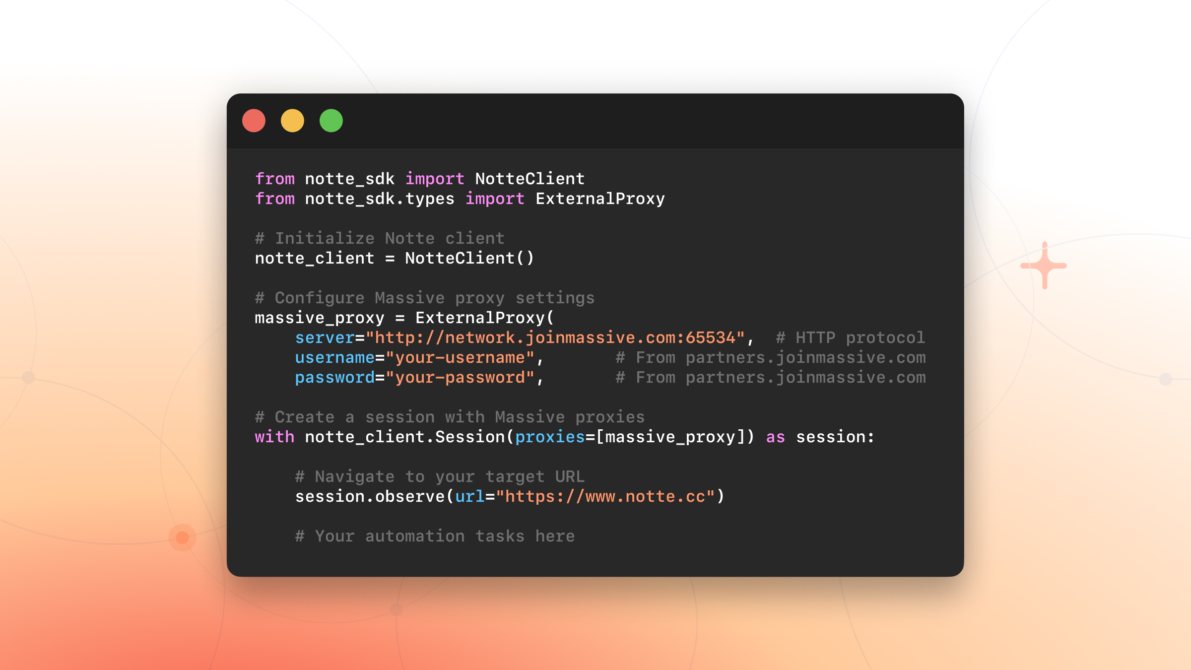Image resolution: width=1191 pixels, height=670 pixels.
Task: Click the green traffic light circle
Action: pyautogui.click(x=330, y=120)
